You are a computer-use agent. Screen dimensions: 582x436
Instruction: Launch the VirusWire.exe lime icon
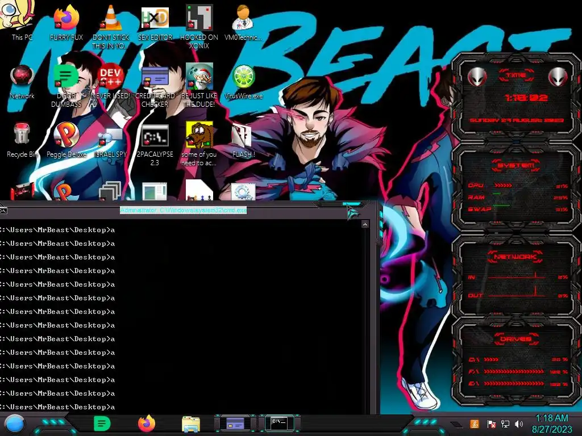[x=243, y=82]
